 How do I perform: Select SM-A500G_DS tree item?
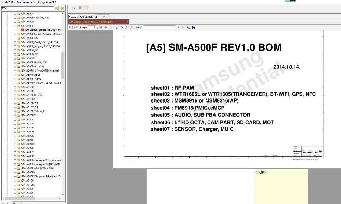point(30,50)
